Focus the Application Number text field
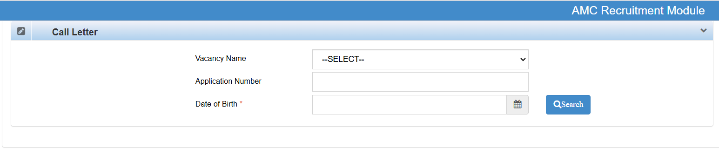Image resolution: width=719 pixels, height=168 pixels. click(420, 82)
